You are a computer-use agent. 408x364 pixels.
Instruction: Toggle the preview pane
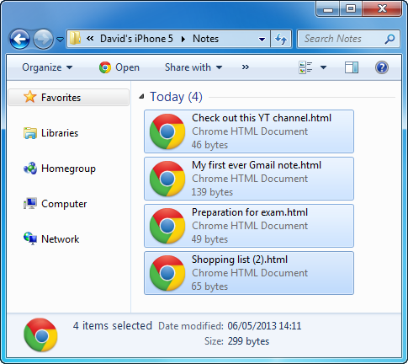(x=352, y=67)
